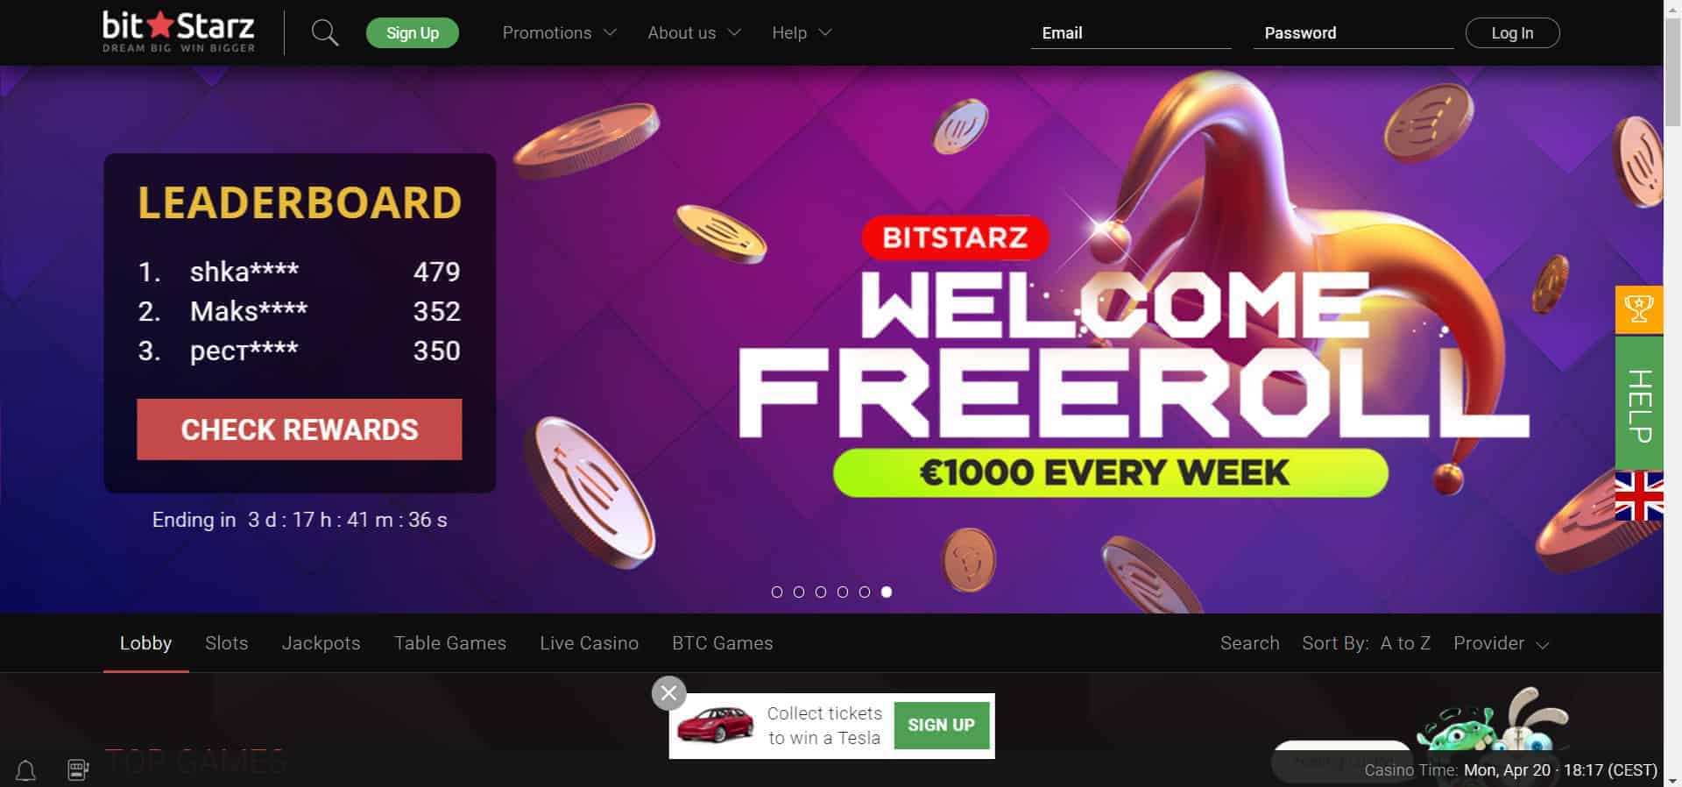Viewport: 1682px width, 787px height.
Task: Select the third banner carousel dot
Action: click(x=821, y=592)
